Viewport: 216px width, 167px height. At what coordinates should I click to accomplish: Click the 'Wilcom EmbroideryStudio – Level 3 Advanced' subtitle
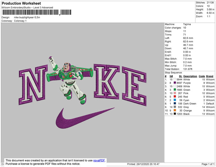[27, 8]
